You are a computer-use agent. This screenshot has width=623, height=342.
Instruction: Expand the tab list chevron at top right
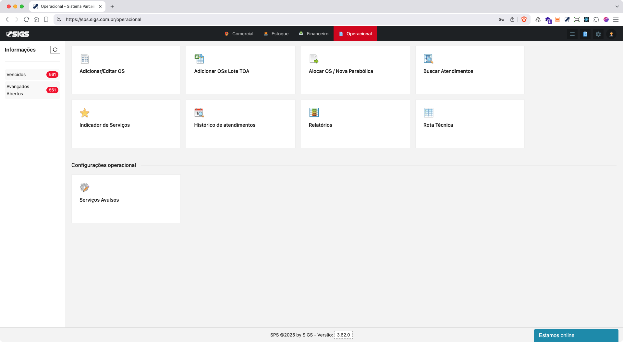point(617,6)
